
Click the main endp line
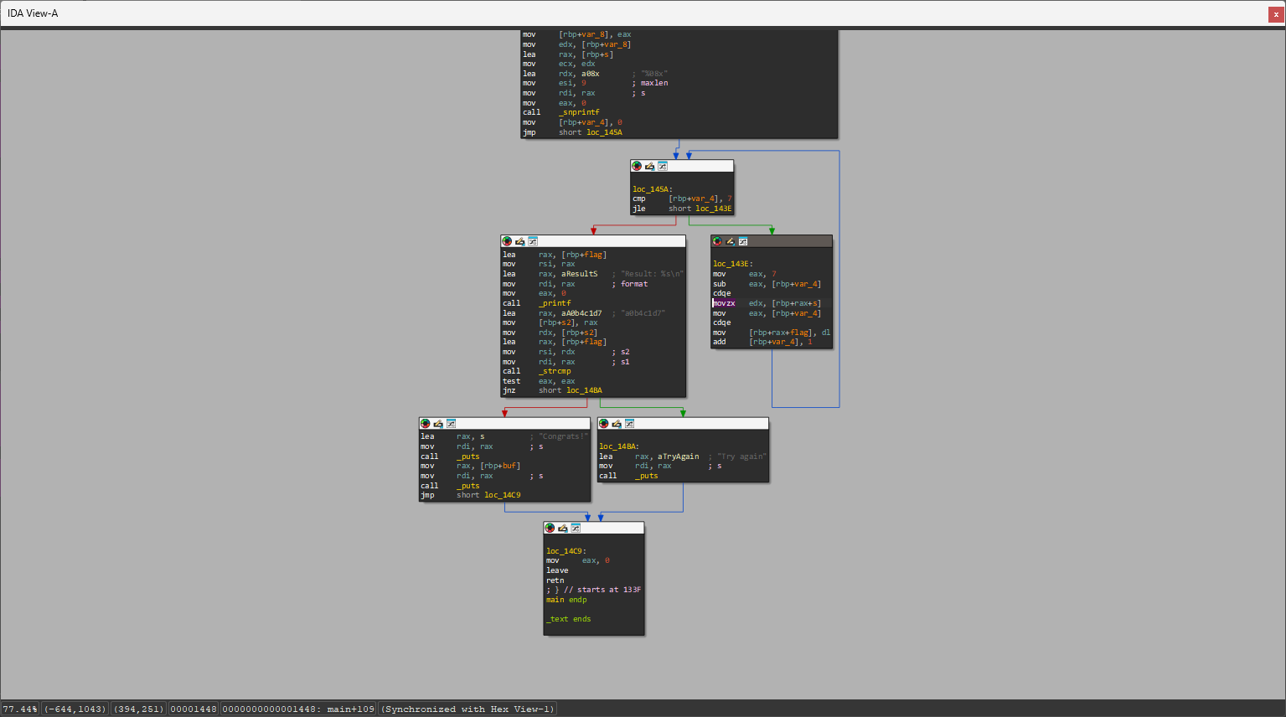click(x=566, y=600)
